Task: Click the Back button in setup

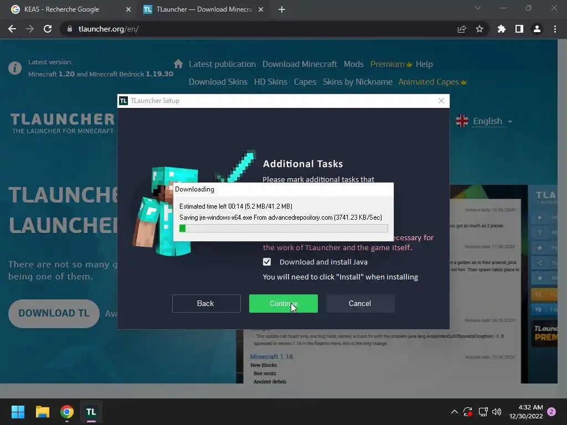Action: [206, 303]
